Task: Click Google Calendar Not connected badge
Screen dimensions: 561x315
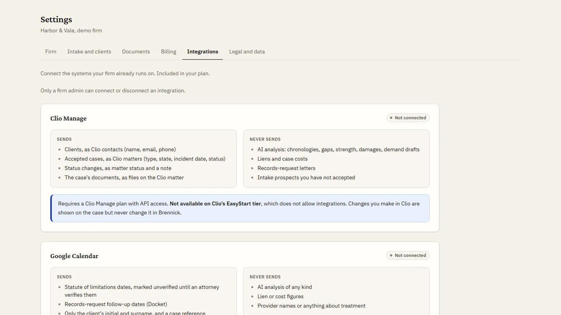Action: tap(408, 255)
